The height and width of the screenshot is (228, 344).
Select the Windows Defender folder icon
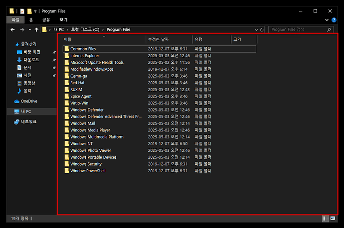[66, 110]
